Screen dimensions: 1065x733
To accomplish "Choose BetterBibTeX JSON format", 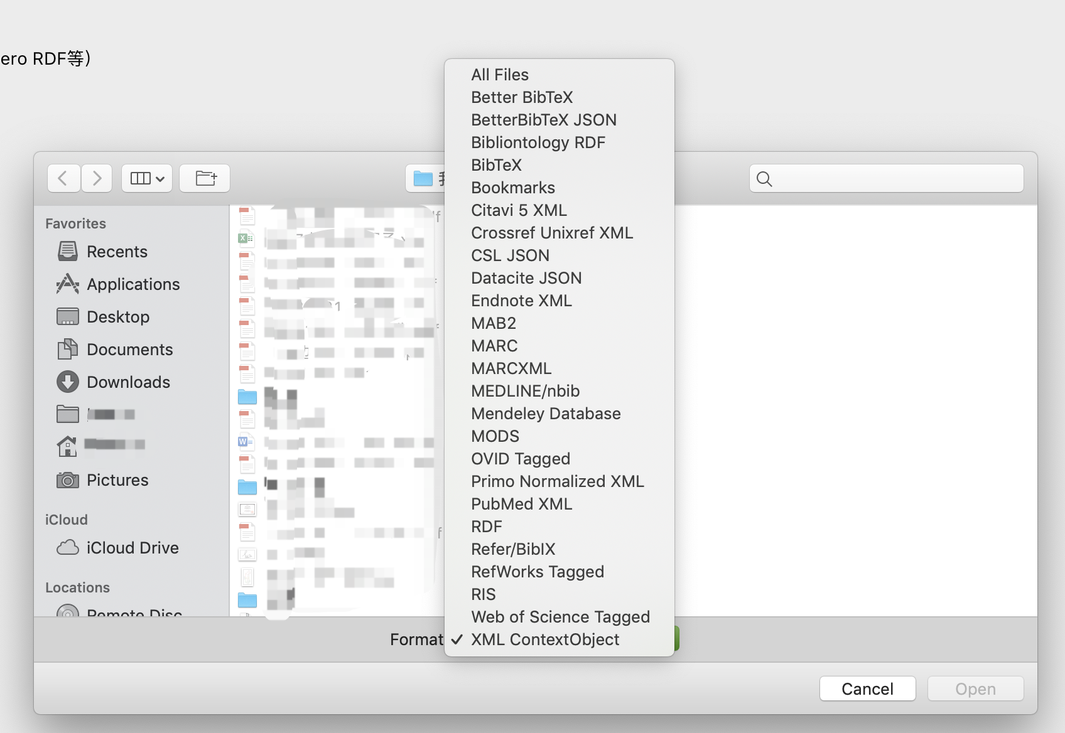I will tap(560, 120).
